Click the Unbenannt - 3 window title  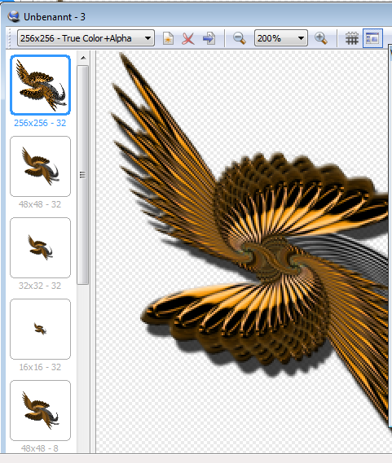click(x=55, y=17)
